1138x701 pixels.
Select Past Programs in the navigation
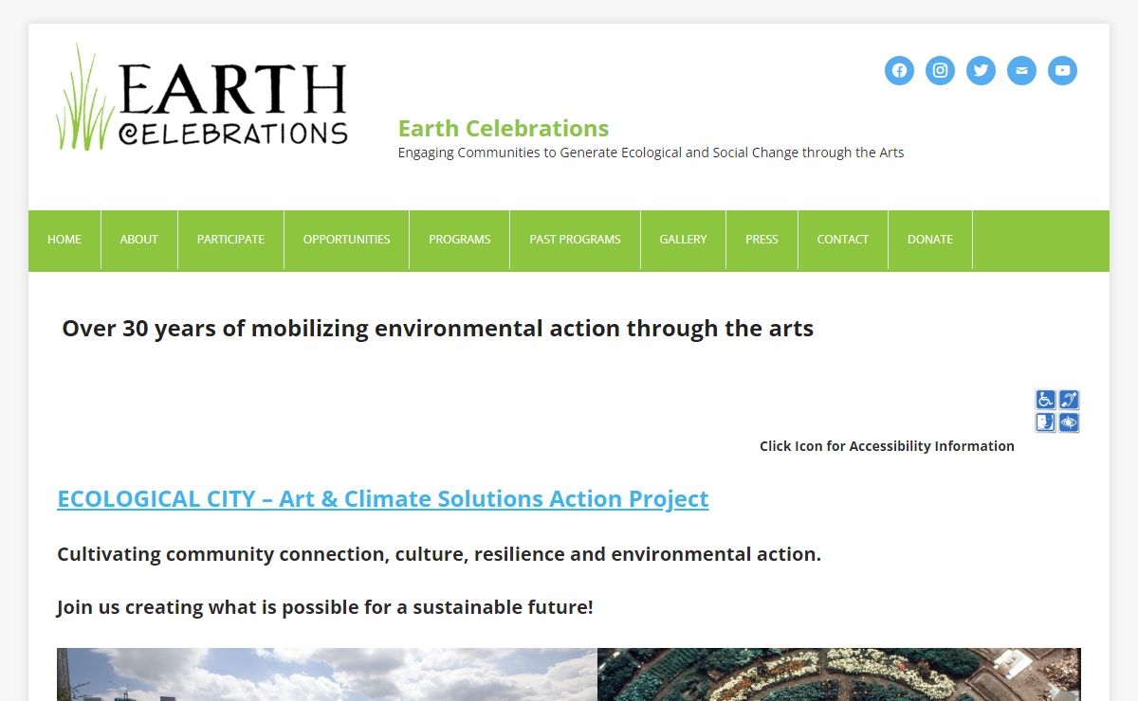576,240
